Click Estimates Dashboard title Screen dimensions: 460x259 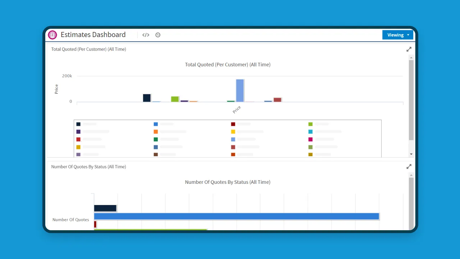tap(93, 35)
